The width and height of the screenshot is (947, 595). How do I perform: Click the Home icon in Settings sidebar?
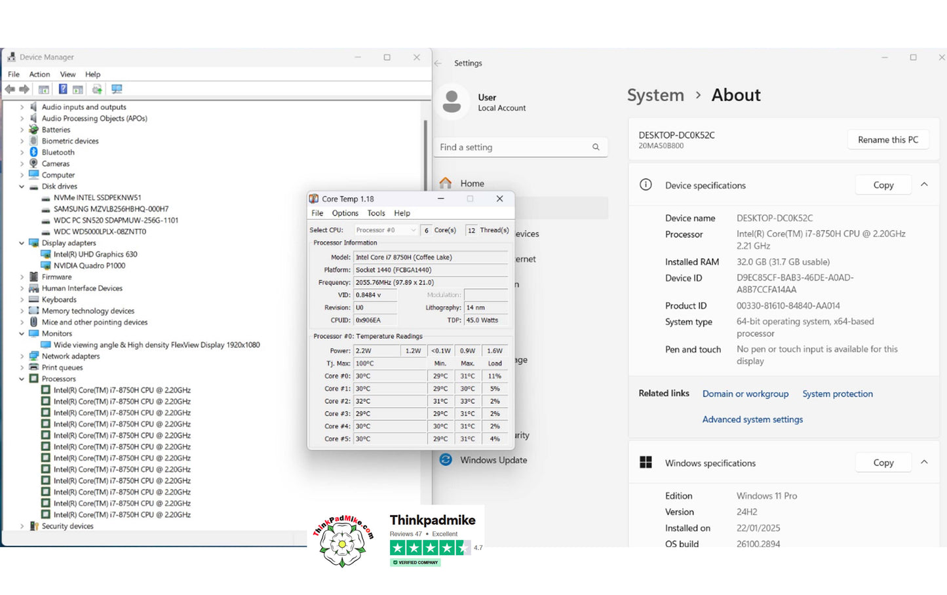click(x=446, y=183)
